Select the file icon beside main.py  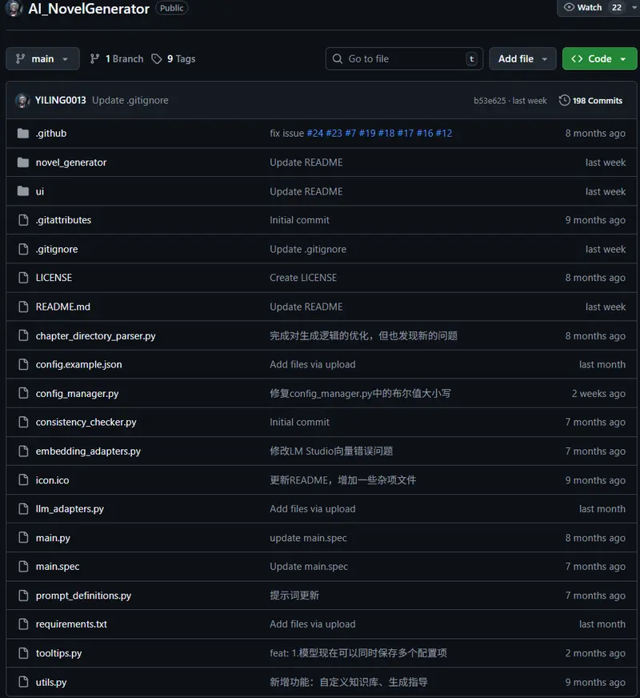pyautogui.click(x=22, y=537)
